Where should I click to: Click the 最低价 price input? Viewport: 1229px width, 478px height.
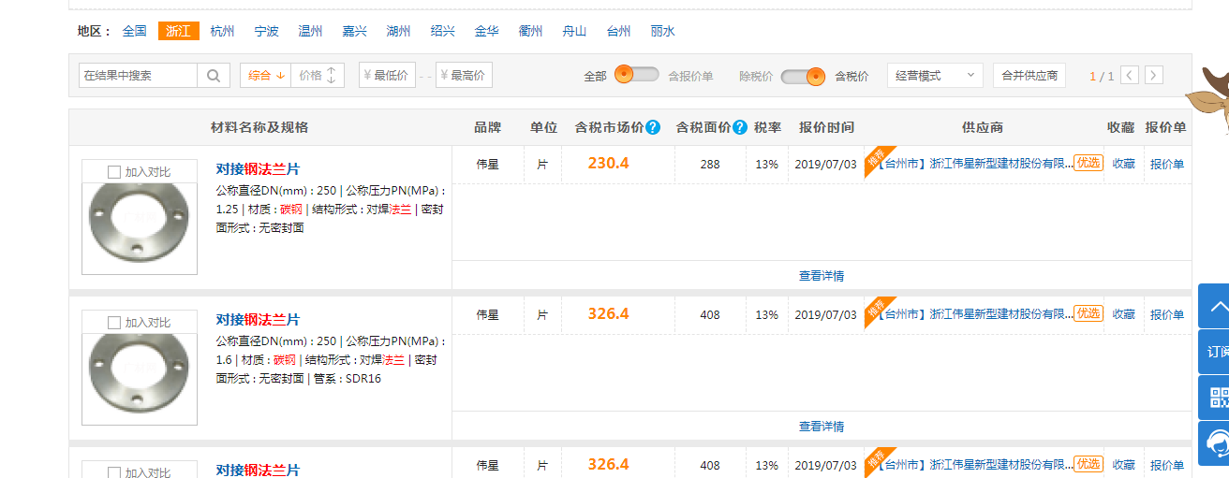(387, 76)
